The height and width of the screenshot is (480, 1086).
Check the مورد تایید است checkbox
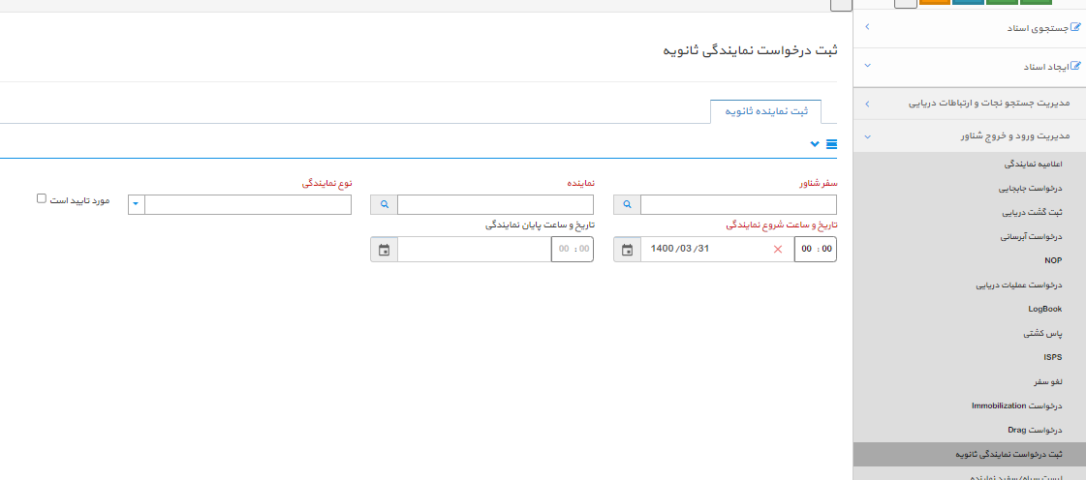pos(42,198)
